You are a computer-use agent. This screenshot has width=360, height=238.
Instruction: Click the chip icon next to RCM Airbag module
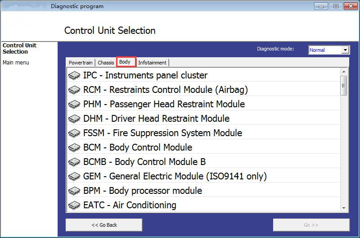click(x=74, y=90)
